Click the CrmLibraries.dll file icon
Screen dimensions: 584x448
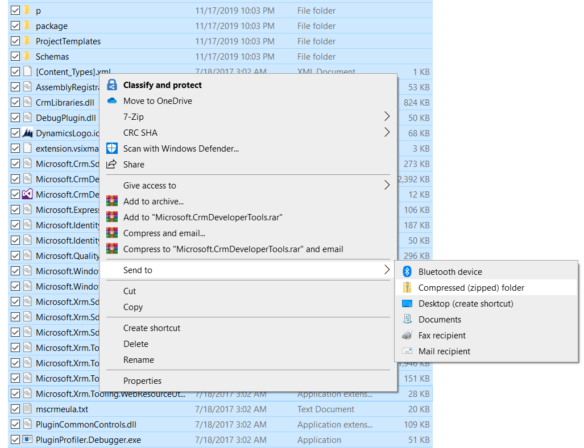[27, 102]
